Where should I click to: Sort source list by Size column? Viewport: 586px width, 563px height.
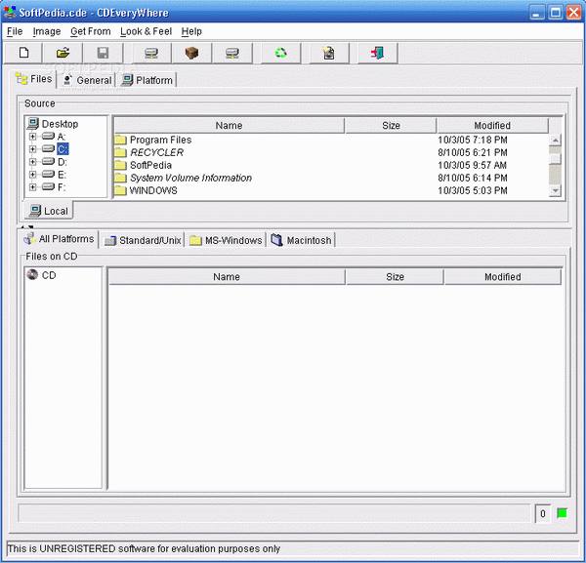tap(391, 126)
